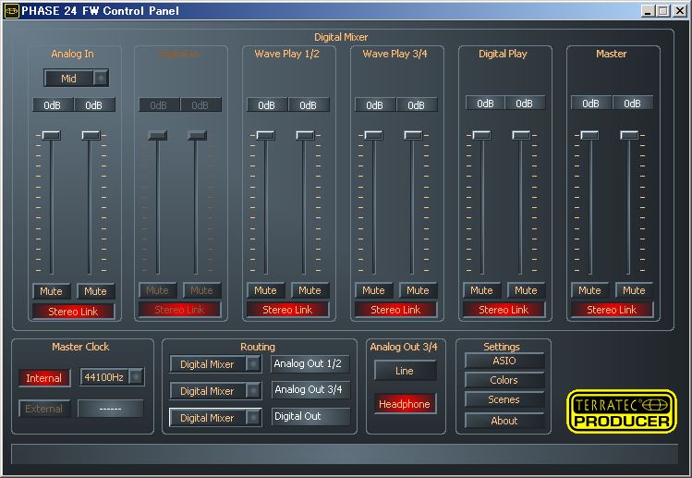Open the About dialog
Image resolution: width=692 pixels, height=478 pixels.
tap(504, 421)
